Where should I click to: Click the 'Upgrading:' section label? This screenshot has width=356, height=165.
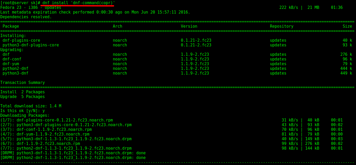[12, 50]
